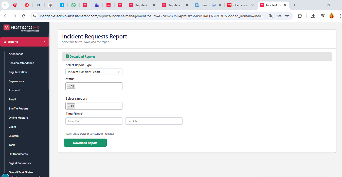
Task: Click the Download Reports clipboard icon
Action: pos(67,56)
